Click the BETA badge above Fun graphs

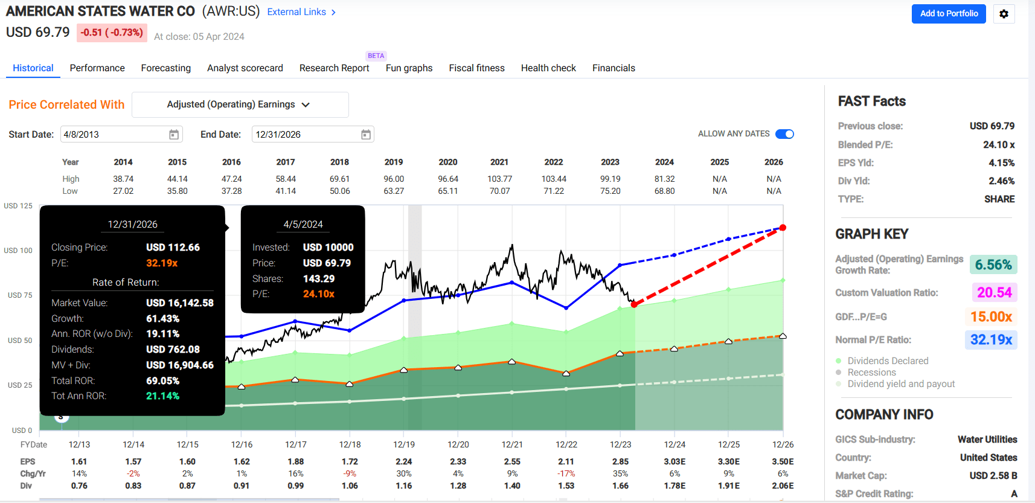tap(376, 56)
